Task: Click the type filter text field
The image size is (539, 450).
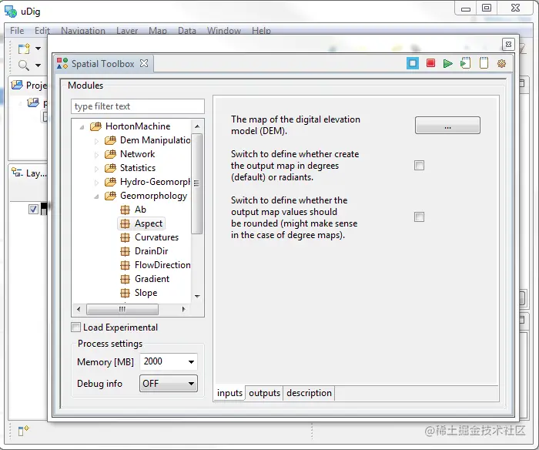Action: click(x=138, y=106)
